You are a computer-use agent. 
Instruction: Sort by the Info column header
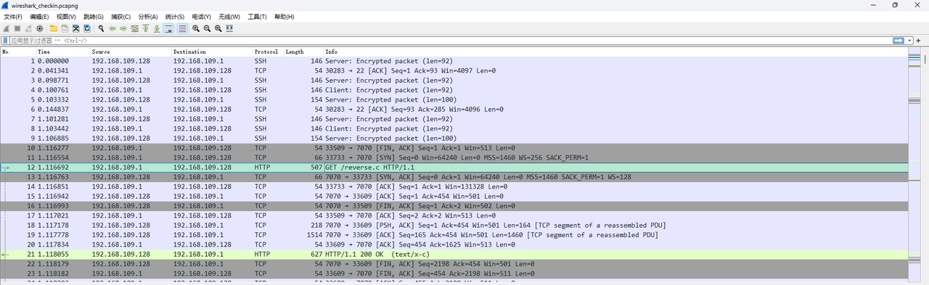coord(615,52)
